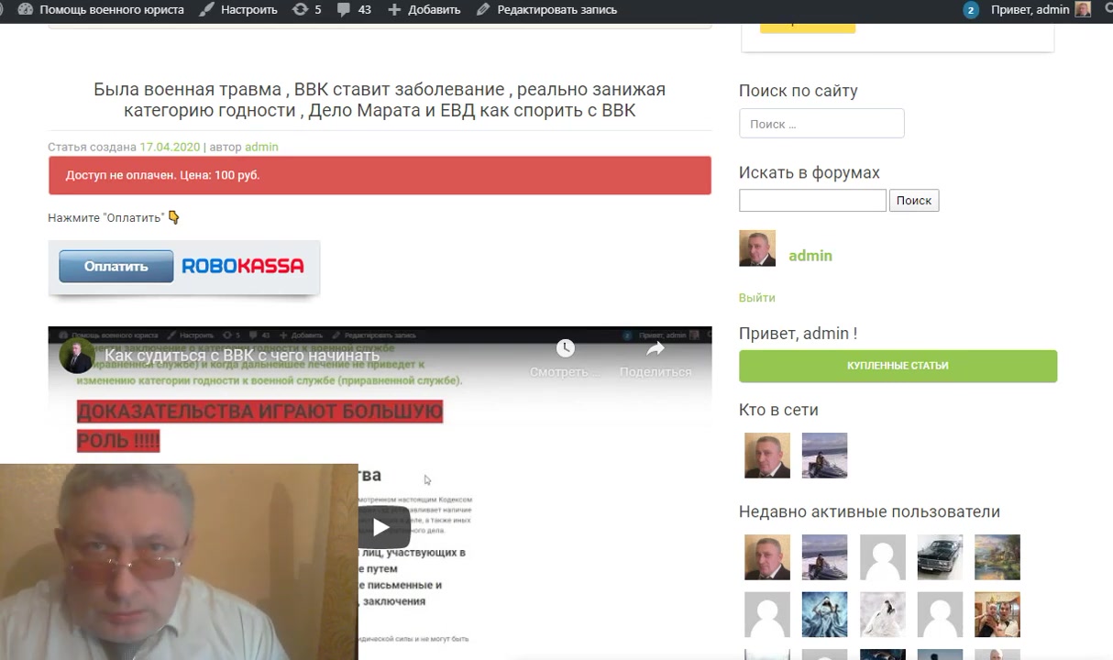Follow the 17.04.2020 date link
The height and width of the screenshot is (660, 1113).
pos(170,147)
